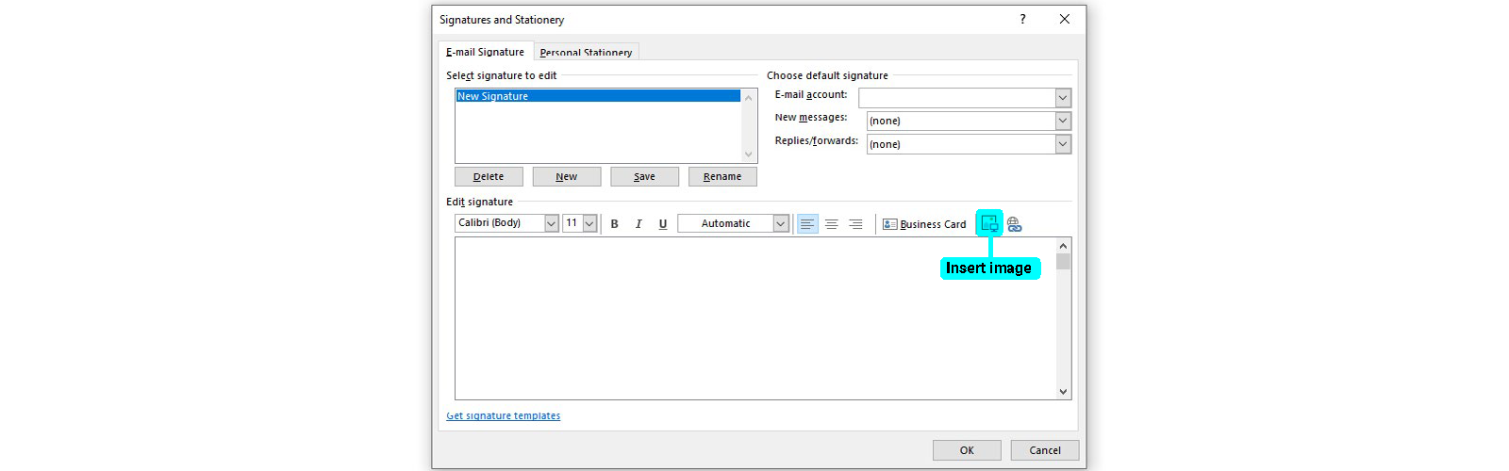This screenshot has width=1509, height=471.
Task: Toggle Italic formatting
Action: [638, 224]
